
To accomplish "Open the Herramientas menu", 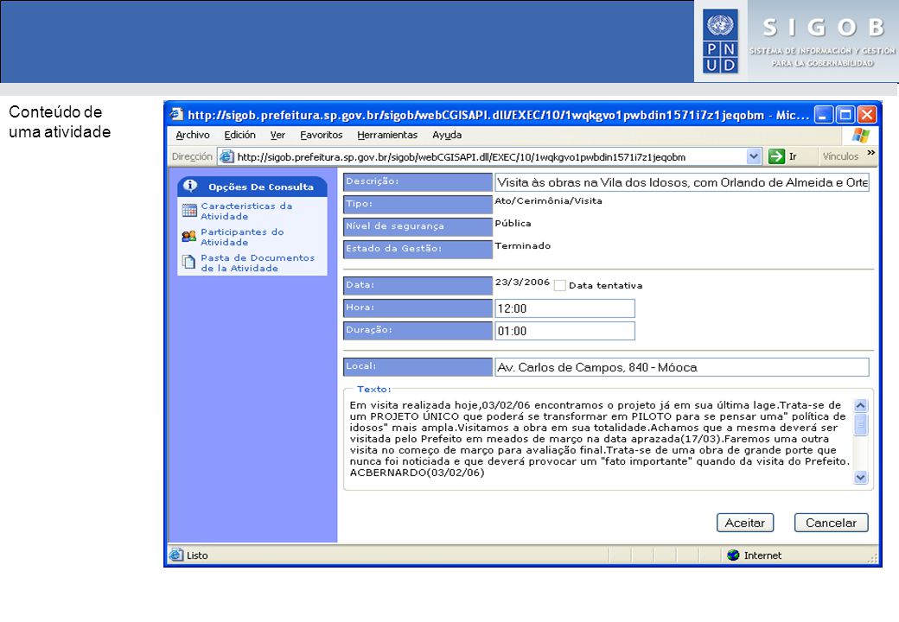I will pyautogui.click(x=387, y=135).
